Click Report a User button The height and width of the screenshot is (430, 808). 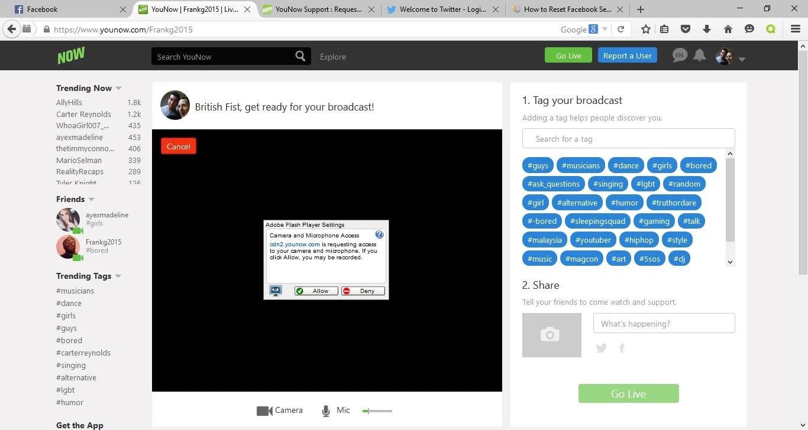628,56
